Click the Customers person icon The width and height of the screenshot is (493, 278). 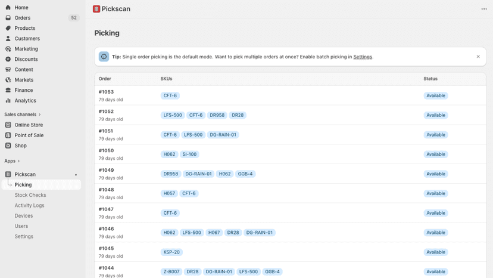pos(8,38)
